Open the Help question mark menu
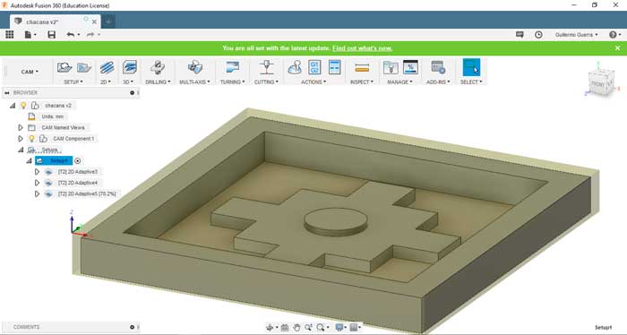Image resolution: width=627 pixels, height=335 pixels. 614,35
